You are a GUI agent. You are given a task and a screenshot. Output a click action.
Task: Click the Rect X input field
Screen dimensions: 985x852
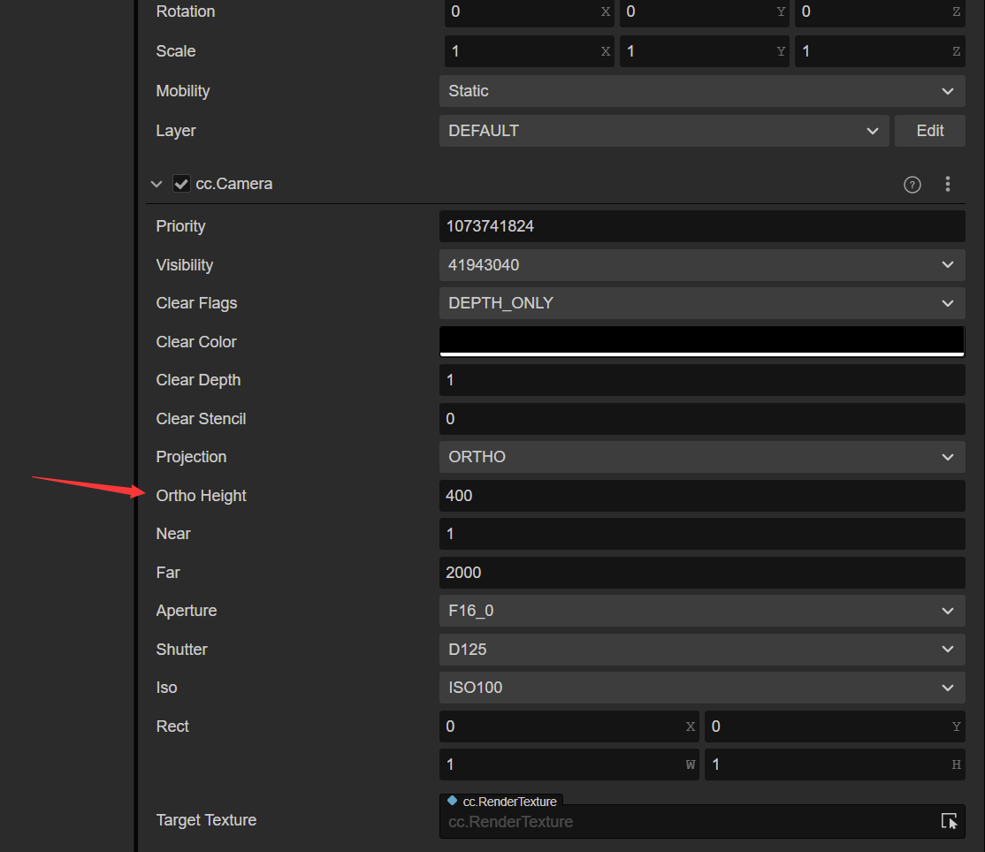(569, 726)
